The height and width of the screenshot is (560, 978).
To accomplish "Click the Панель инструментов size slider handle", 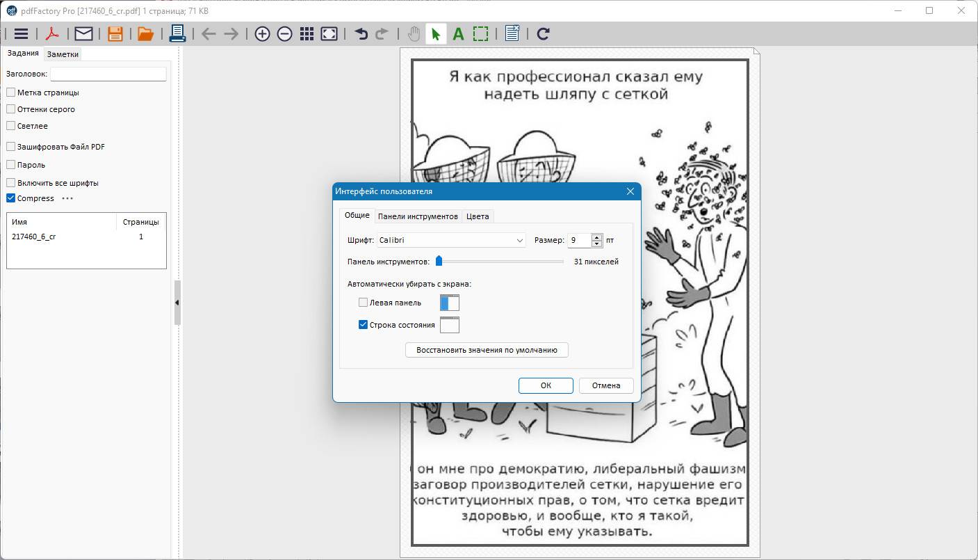I will point(439,261).
